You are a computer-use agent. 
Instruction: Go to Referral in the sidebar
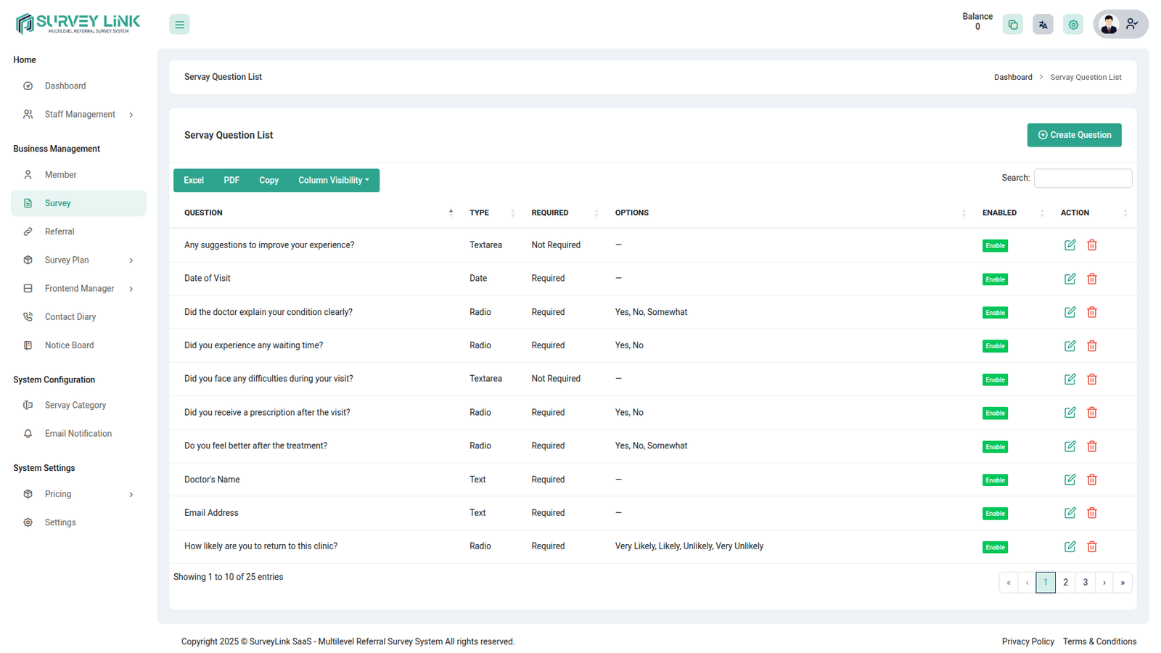click(60, 232)
